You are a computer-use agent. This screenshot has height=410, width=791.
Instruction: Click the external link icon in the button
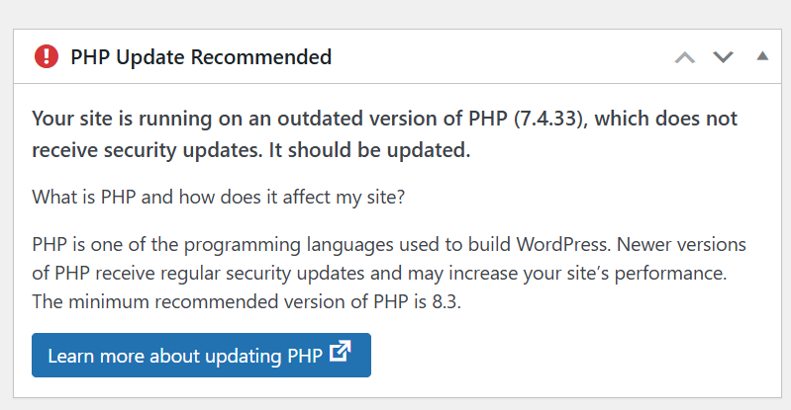coord(341,352)
